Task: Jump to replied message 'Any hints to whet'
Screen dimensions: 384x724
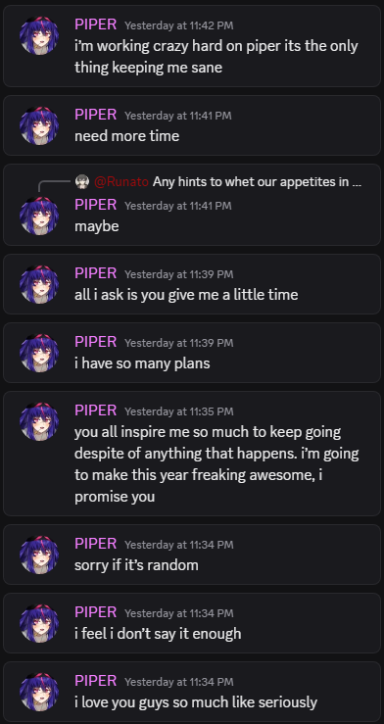Action: click(257, 182)
